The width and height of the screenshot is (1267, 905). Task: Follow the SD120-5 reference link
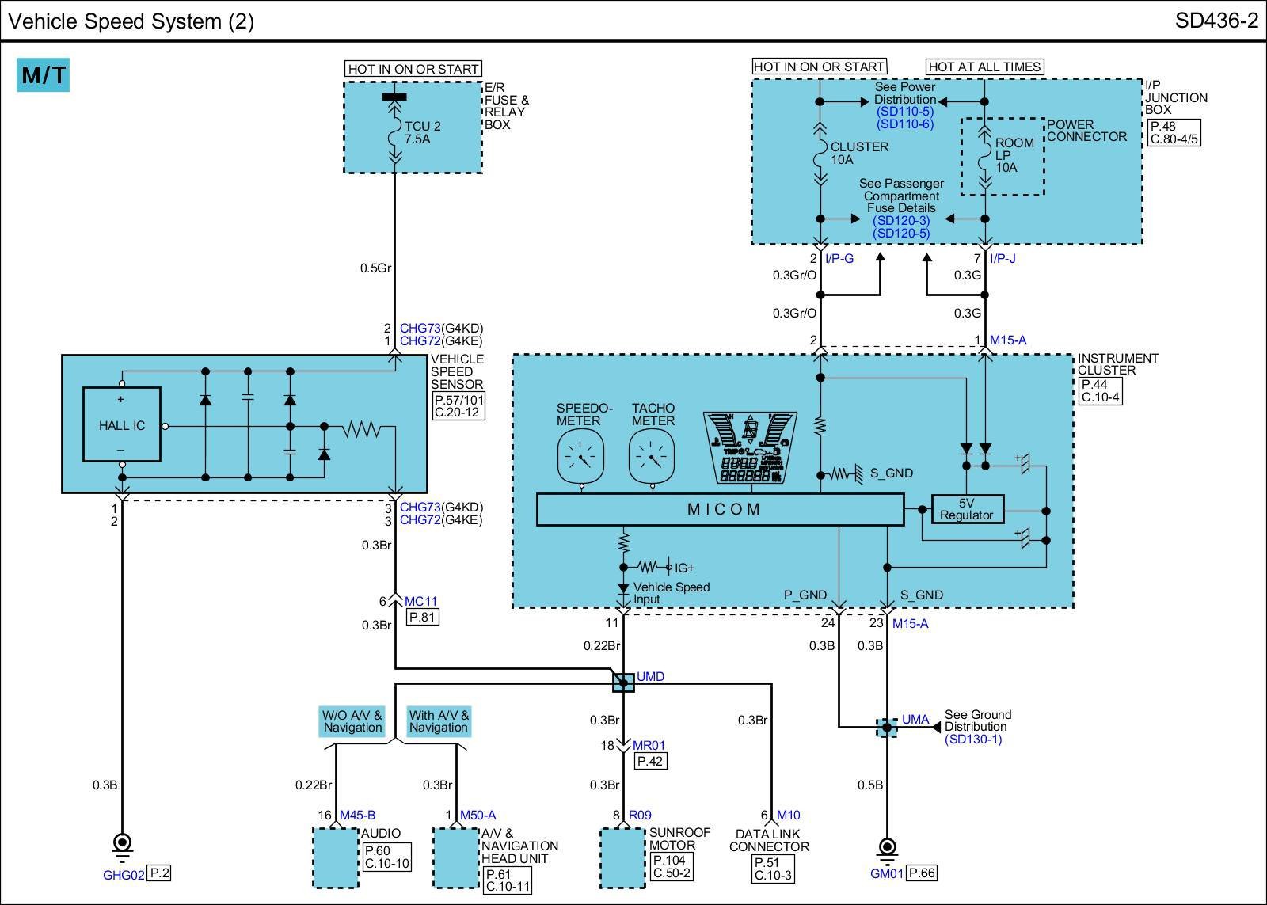pos(901,234)
